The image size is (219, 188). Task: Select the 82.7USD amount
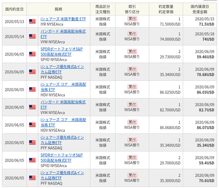[x=207, y=110]
